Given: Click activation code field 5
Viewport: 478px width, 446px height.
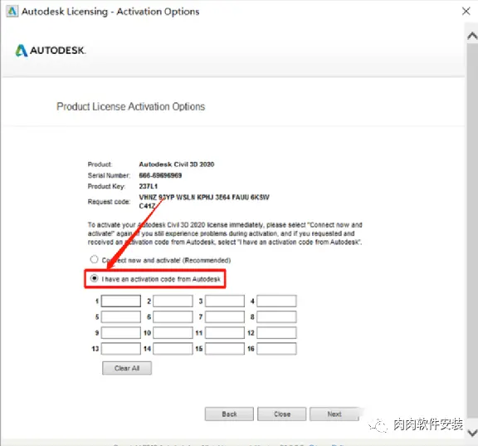Looking at the screenshot, I should click(121, 316).
